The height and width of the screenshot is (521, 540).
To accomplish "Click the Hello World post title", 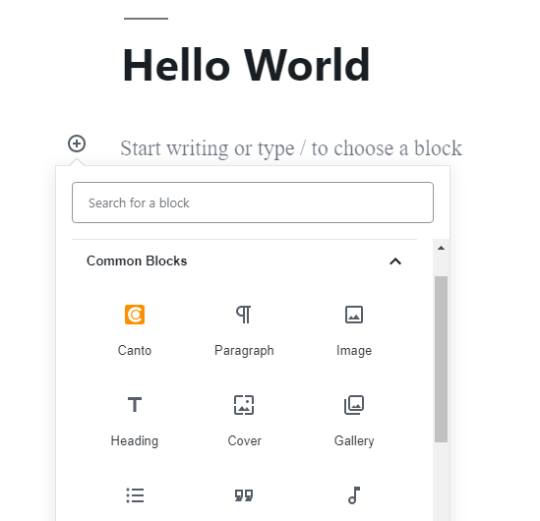I will [246, 65].
